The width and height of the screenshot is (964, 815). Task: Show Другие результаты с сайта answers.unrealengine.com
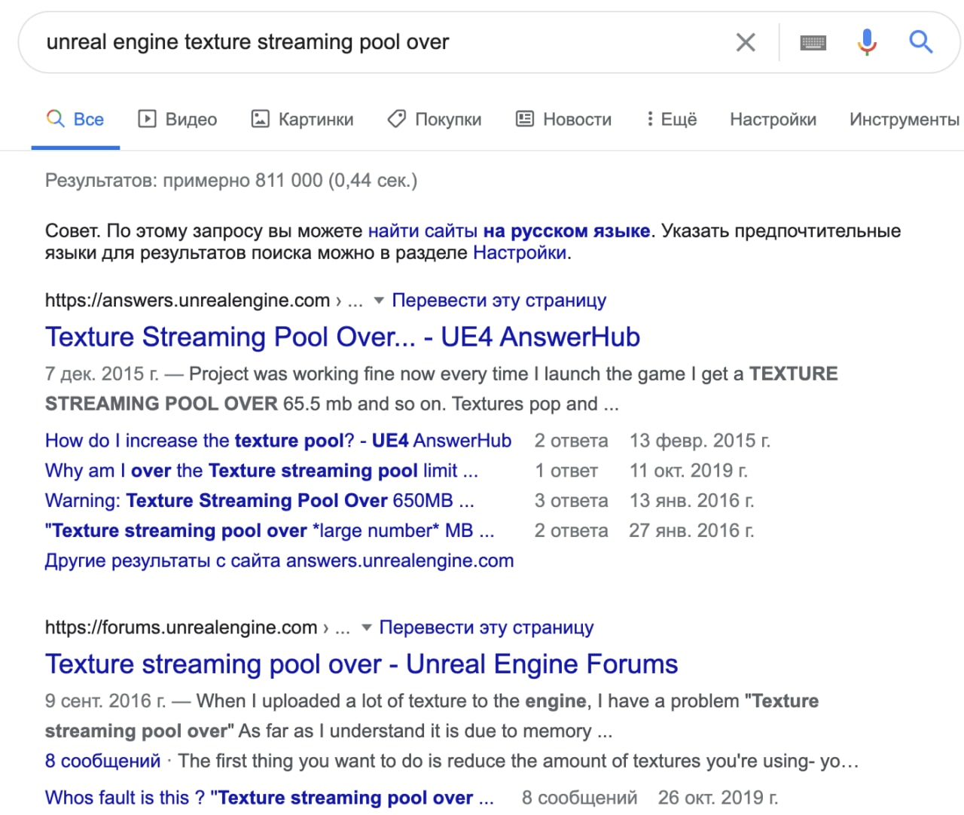[x=279, y=561]
